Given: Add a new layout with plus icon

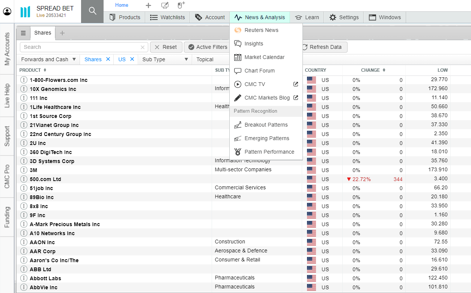Looking at the screenshot, I should (x=148, y=5).
